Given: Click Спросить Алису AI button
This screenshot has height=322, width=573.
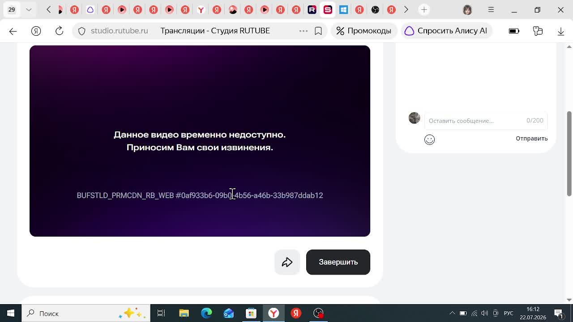Looking at the screenshot, I should point(446,31).
